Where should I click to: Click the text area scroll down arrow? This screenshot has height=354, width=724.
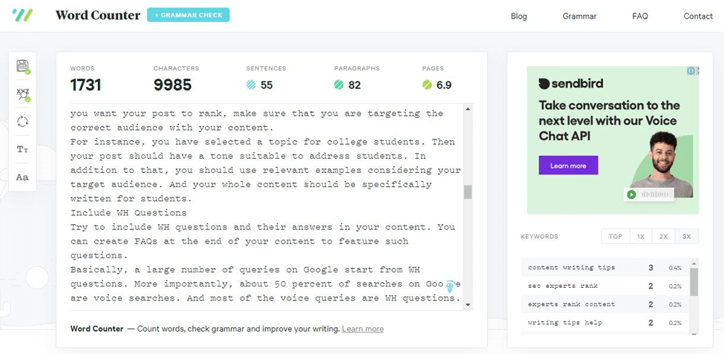coord(468,304)
